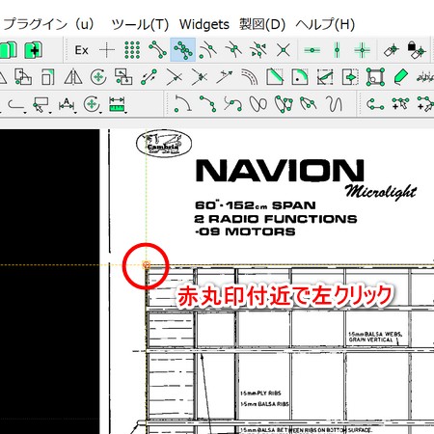Click lock relative zero position icon

click(x=417, y=50)
